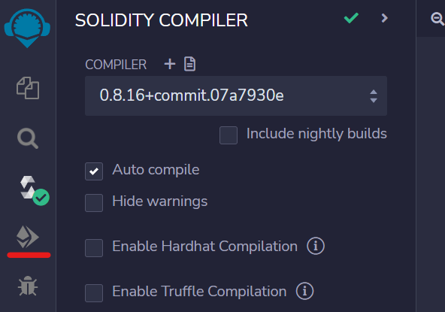This screenshot has height=312, width=445.
Task: Show the compiler license file icon
Action: click(x=189, y=64)
